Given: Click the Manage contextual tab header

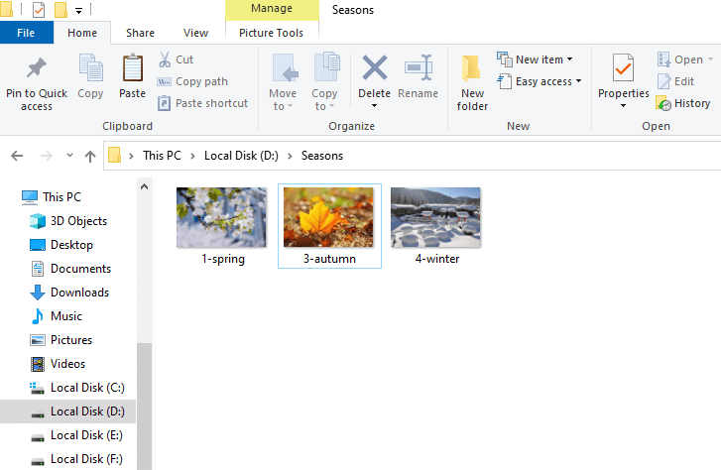Looking at the screenshot, I should pyautogui.click(x=272, y=9).
